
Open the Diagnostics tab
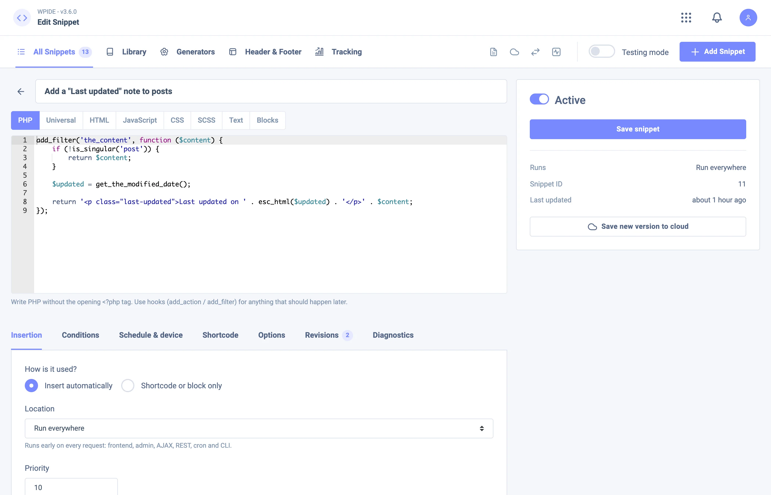click(x=393, y=335)
